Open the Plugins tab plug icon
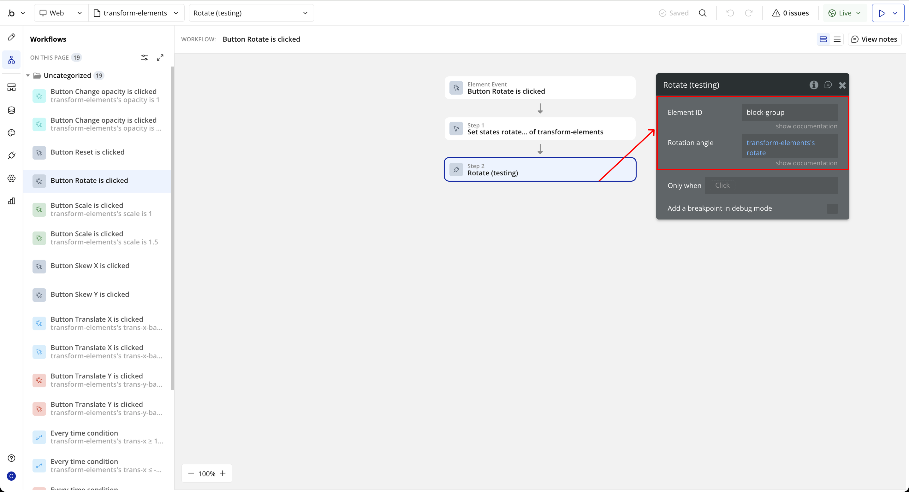 [11, 155]
